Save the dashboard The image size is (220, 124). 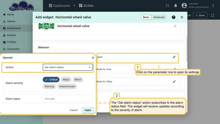pos(200,15)
